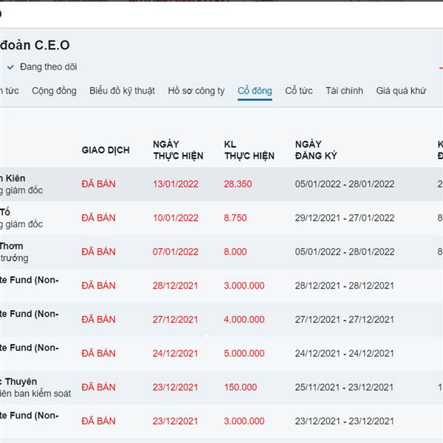Select the date 13/01/2022
Image resolution: width=443 pixels, height=443 pixels.
pos(176,184)
